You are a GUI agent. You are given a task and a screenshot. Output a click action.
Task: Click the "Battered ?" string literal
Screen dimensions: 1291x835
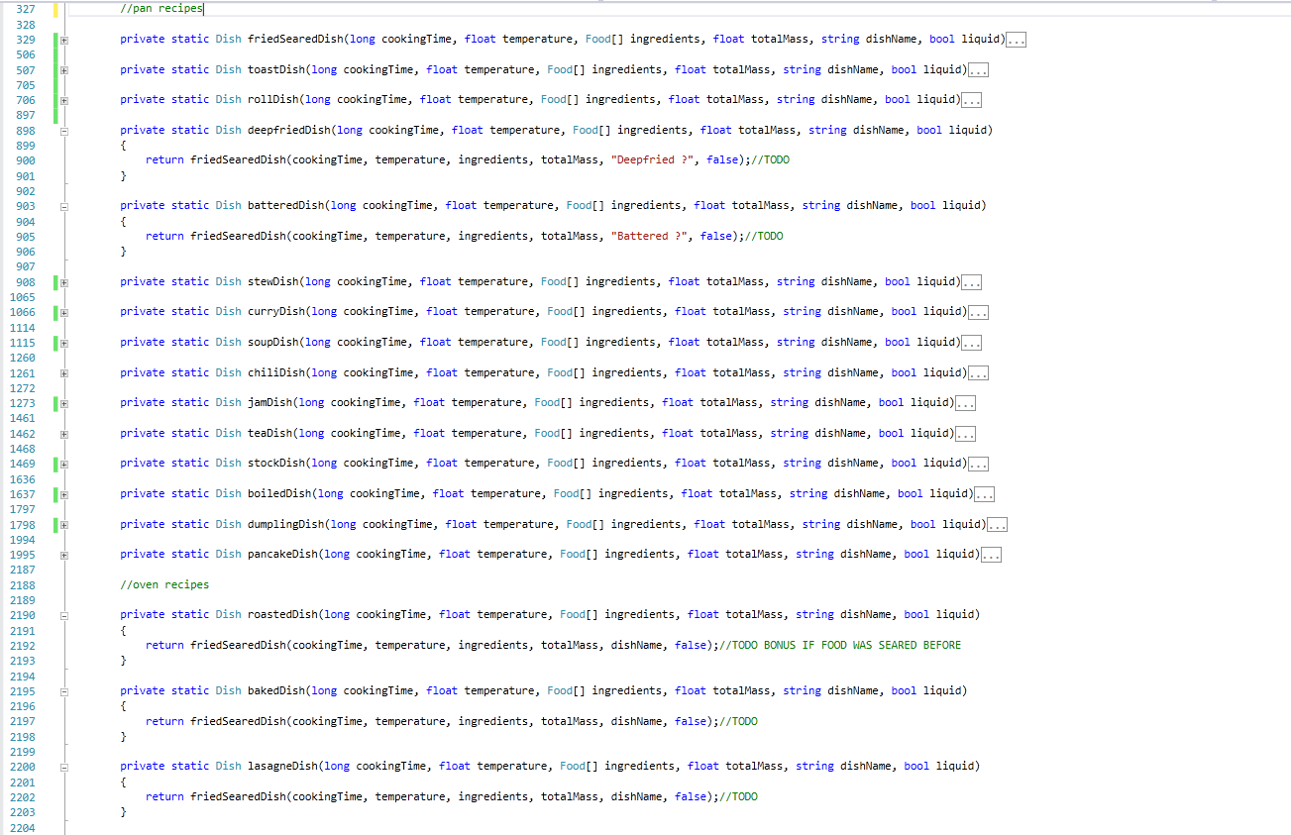pos(649,236)
